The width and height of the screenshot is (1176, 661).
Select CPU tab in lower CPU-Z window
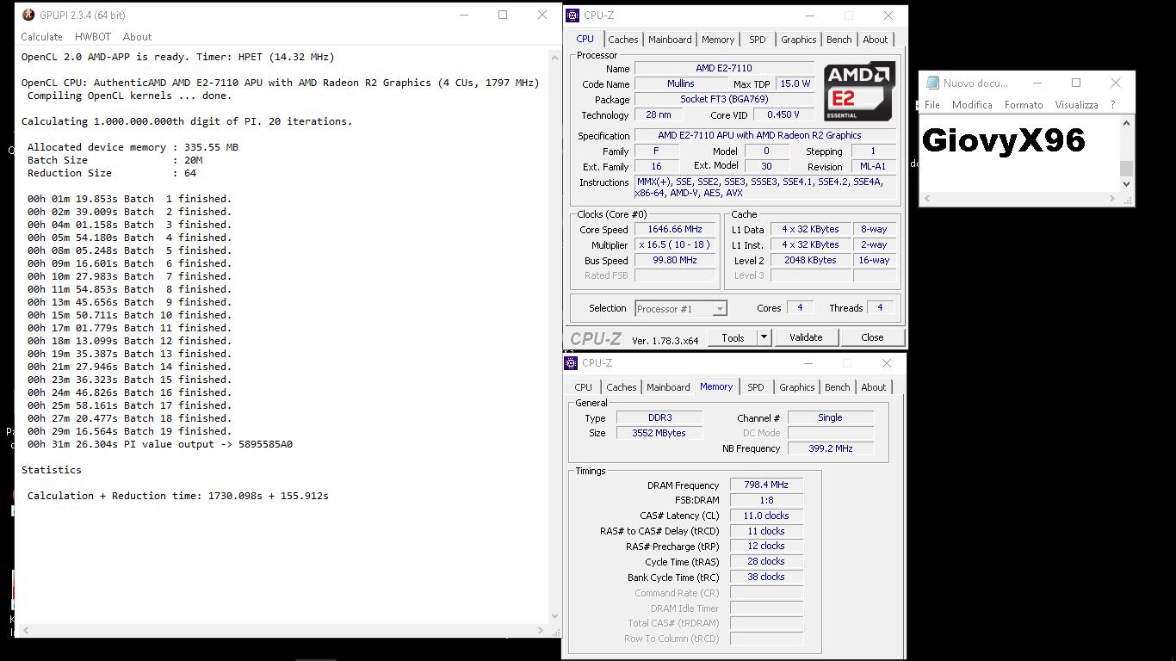click(x=584, y=387)
